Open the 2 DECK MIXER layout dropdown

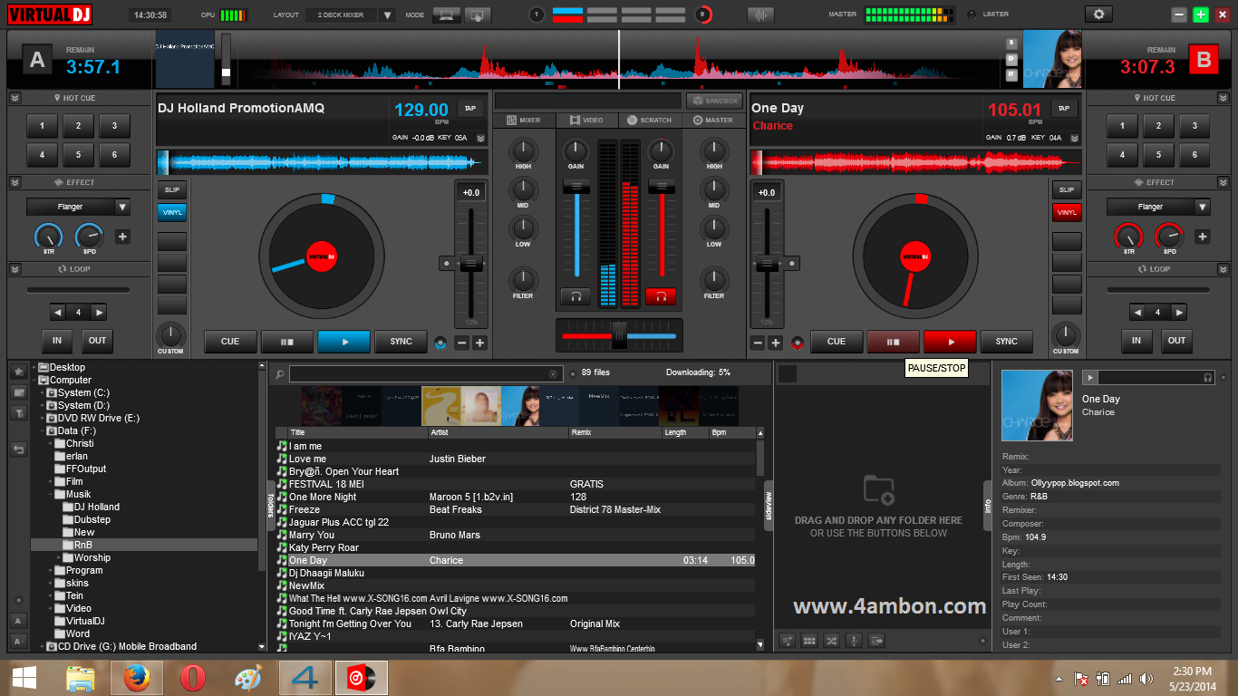point(387,15)
